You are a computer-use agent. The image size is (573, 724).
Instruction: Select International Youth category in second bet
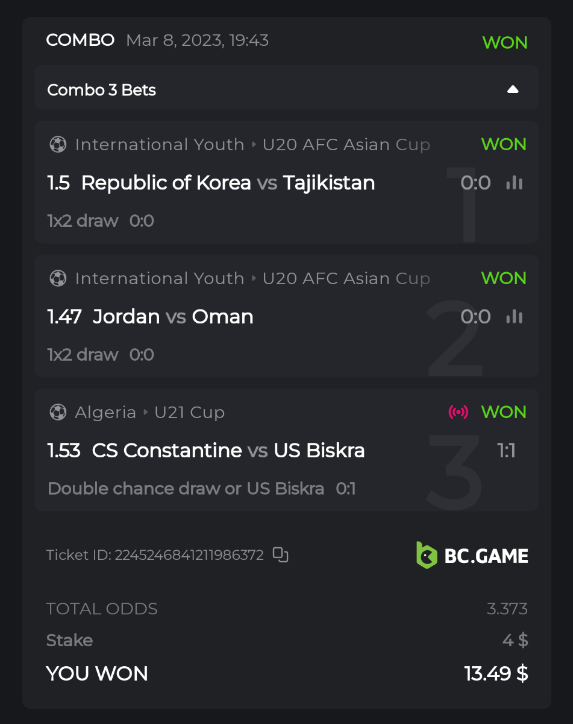click(x=159, y=278)
